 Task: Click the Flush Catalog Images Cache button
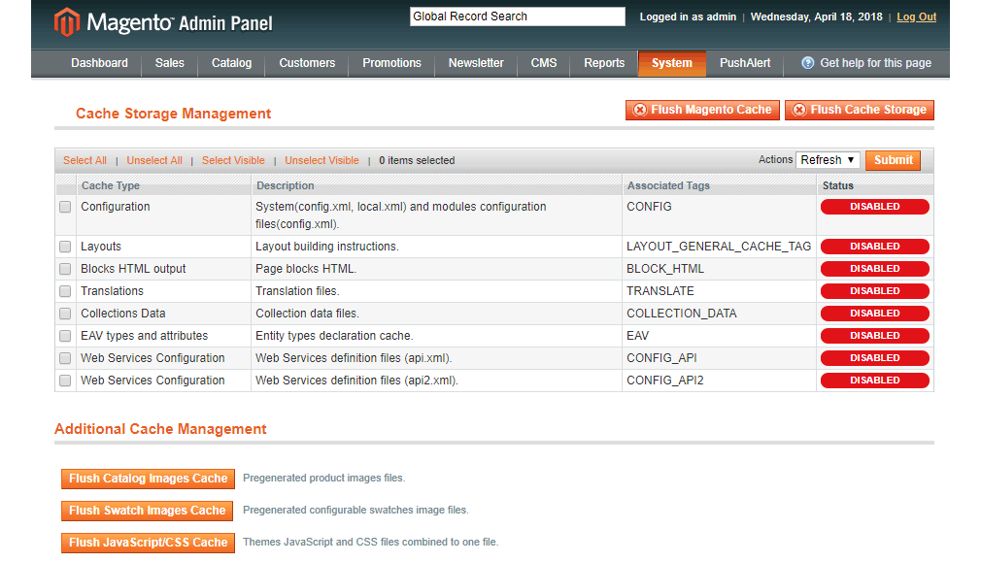coord(149,479)
